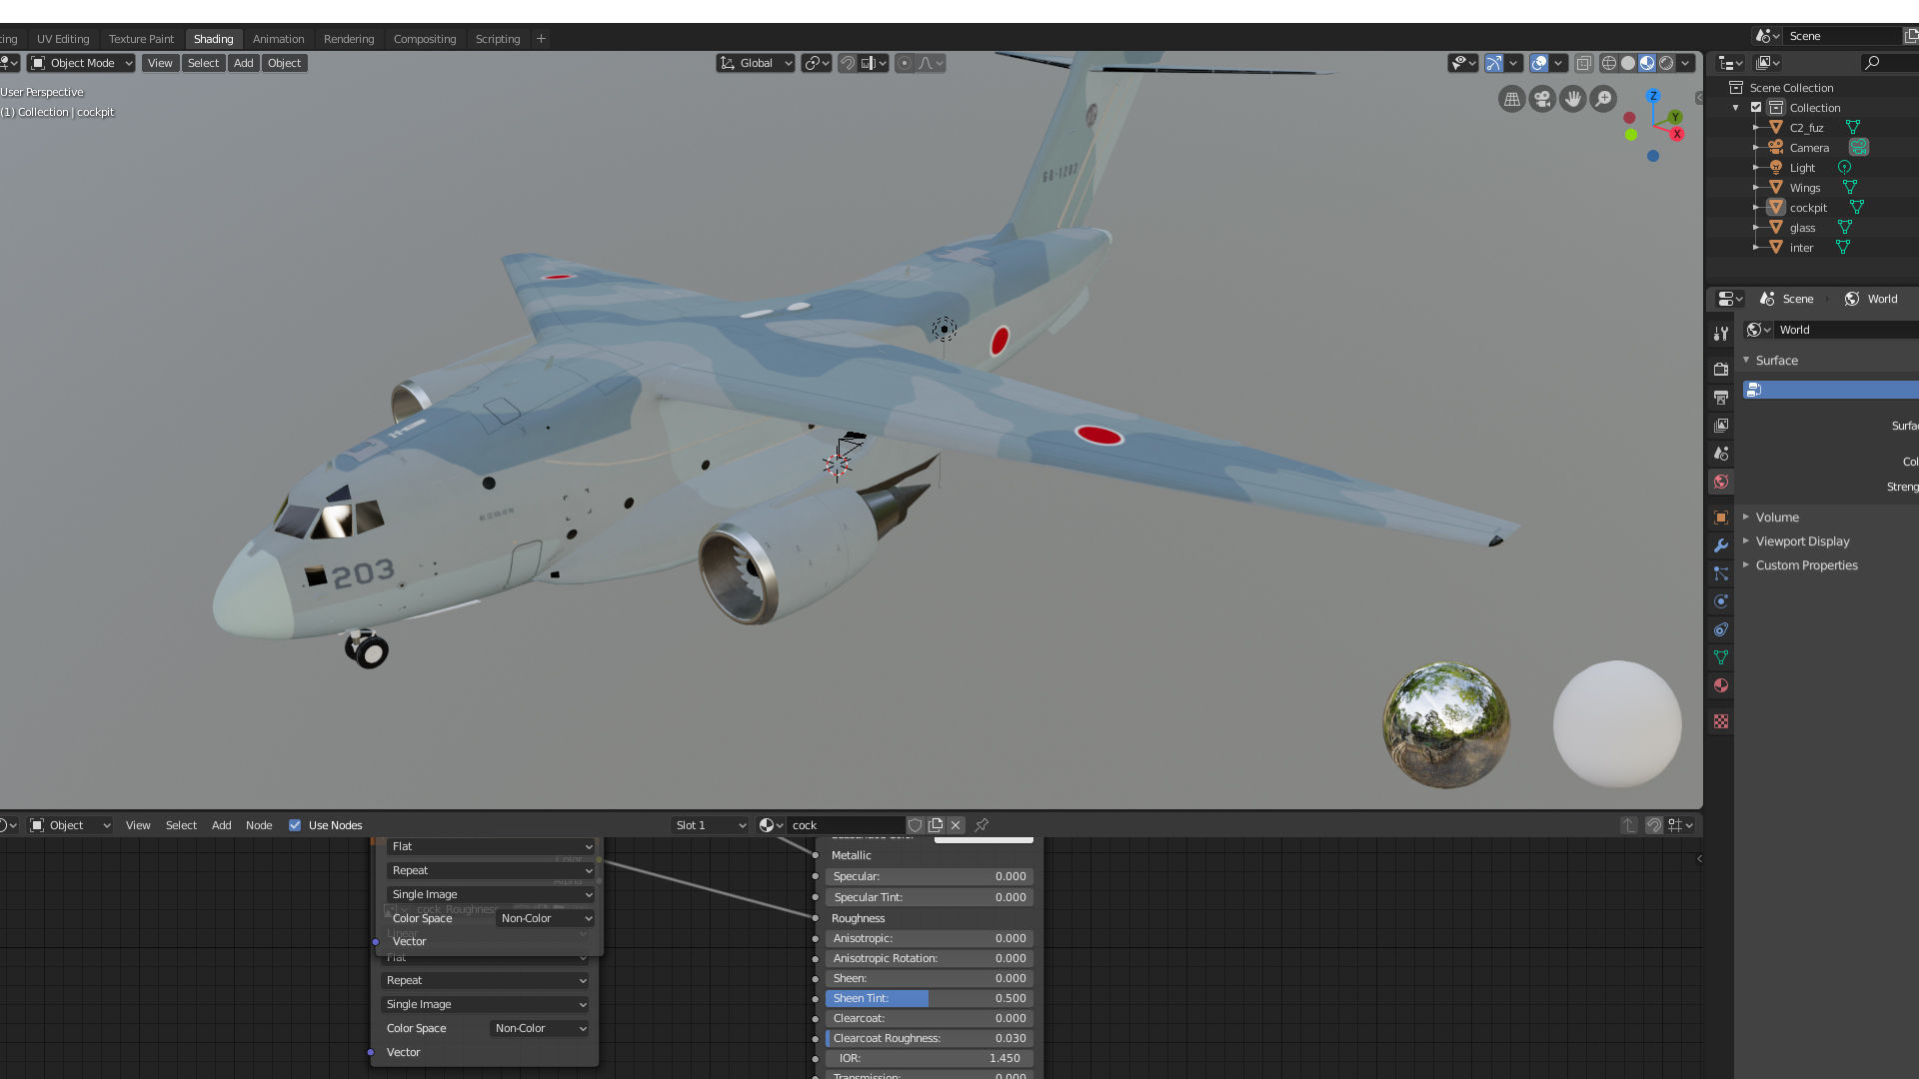Select solid viewport shading
Viewport: 1919px width, 1079px height.
pyautogui.click(x=1628, y=63)
